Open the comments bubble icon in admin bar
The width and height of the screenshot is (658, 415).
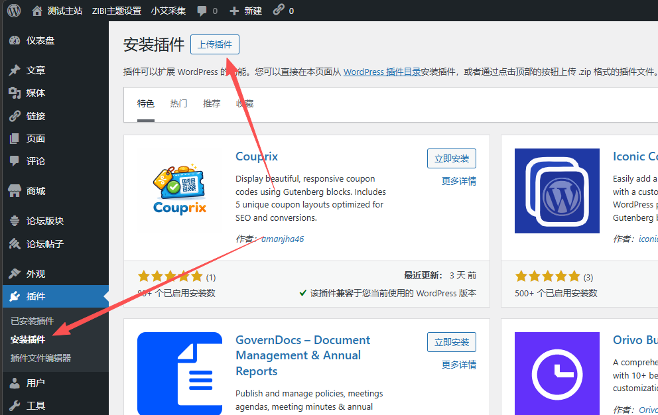point(202,11)
